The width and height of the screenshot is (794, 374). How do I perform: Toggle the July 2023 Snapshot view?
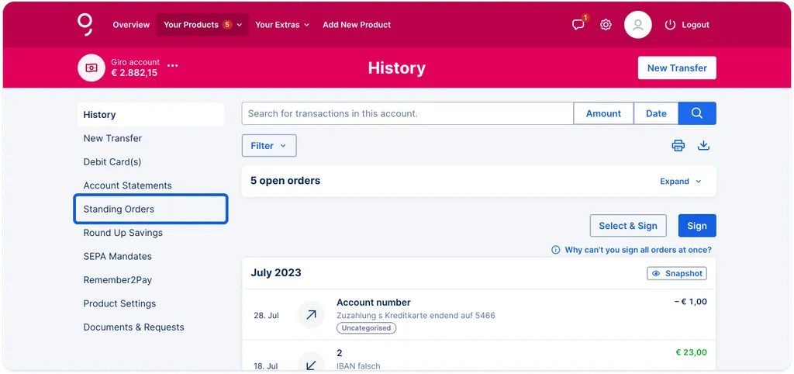(676, 273)
